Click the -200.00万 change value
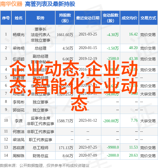The image size is (158, 168). 111,121
